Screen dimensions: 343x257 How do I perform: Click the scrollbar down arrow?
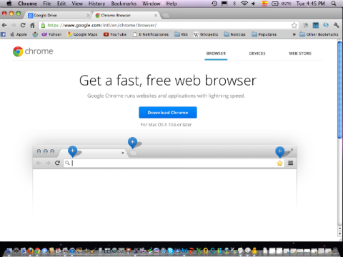(x=340, y=233)
